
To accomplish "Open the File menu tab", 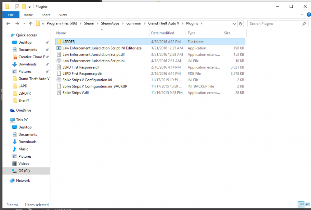I will [11, 15].
